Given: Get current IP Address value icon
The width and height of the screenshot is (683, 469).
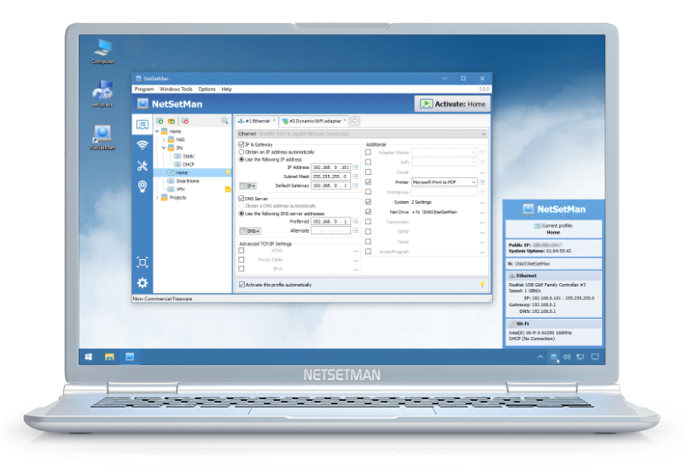Looking at the screenshot, I should 355,167.
